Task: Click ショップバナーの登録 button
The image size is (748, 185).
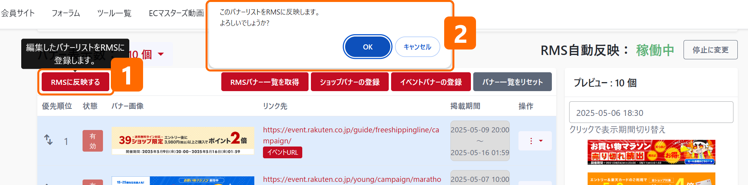Action: coord(350,82)
